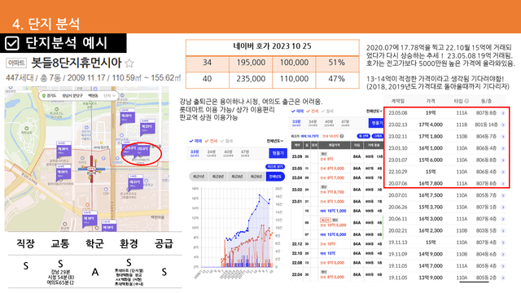Open the 23.05.08 19억 row arrow

(x=503, y=113)
